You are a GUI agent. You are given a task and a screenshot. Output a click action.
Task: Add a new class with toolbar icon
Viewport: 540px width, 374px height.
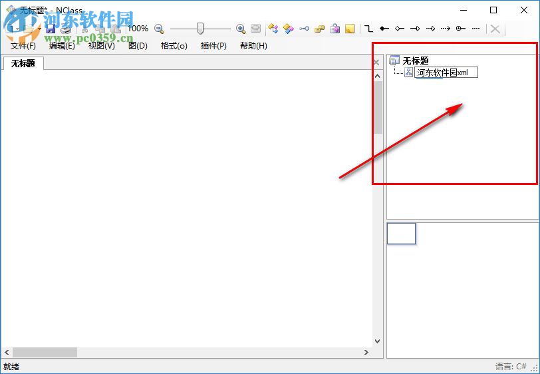click(x=273, y=29)
